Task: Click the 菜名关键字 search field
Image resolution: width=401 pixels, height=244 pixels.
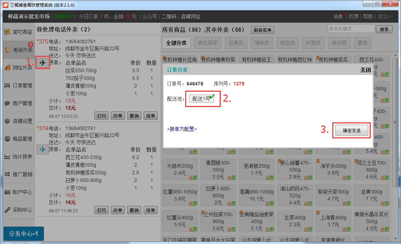Action: coord(351,29)
